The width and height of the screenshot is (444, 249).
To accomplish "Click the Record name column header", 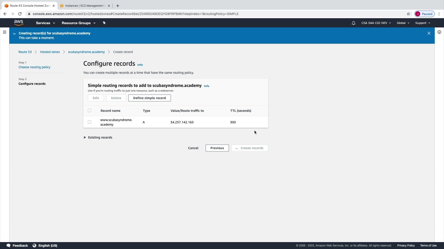I will click(x=110, y=111).
